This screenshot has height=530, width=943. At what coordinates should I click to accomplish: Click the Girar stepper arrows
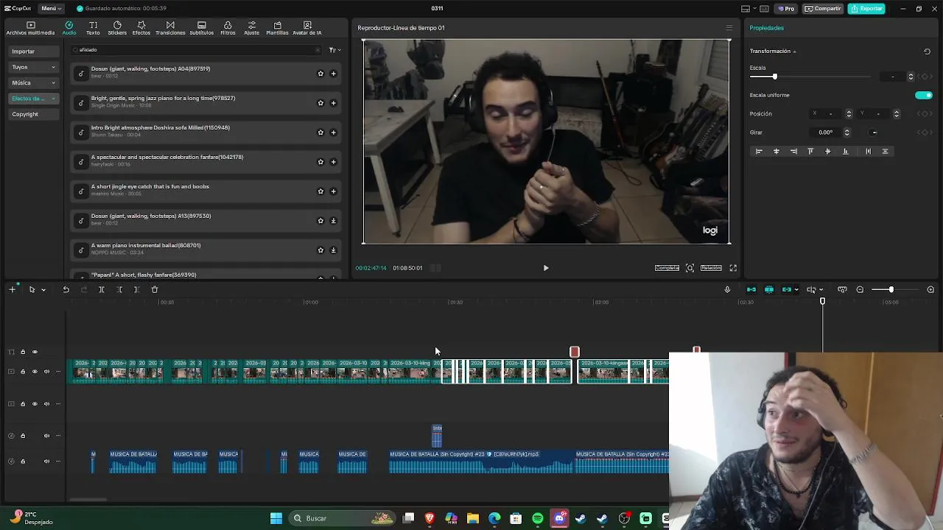point(846,132)
